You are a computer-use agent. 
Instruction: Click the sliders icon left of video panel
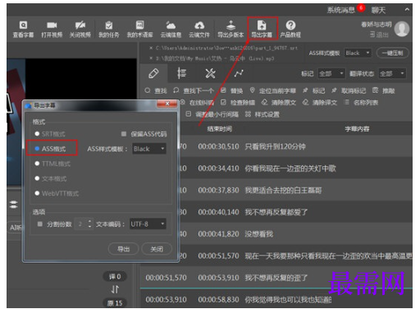click(x=14, y=205)
